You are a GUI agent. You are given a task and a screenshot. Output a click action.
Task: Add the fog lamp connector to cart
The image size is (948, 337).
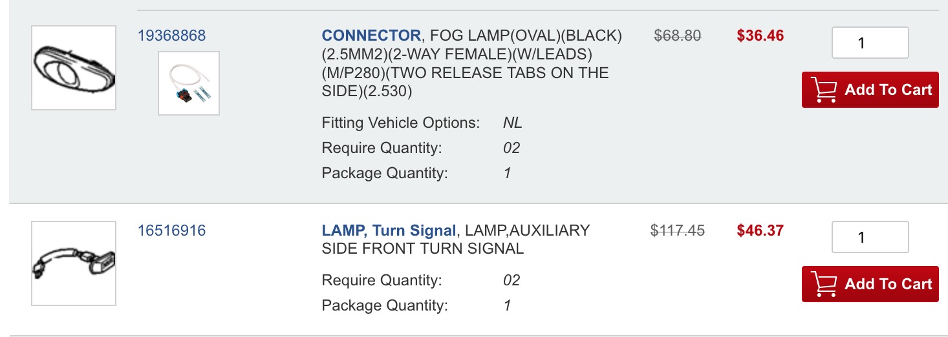[870, 90]
